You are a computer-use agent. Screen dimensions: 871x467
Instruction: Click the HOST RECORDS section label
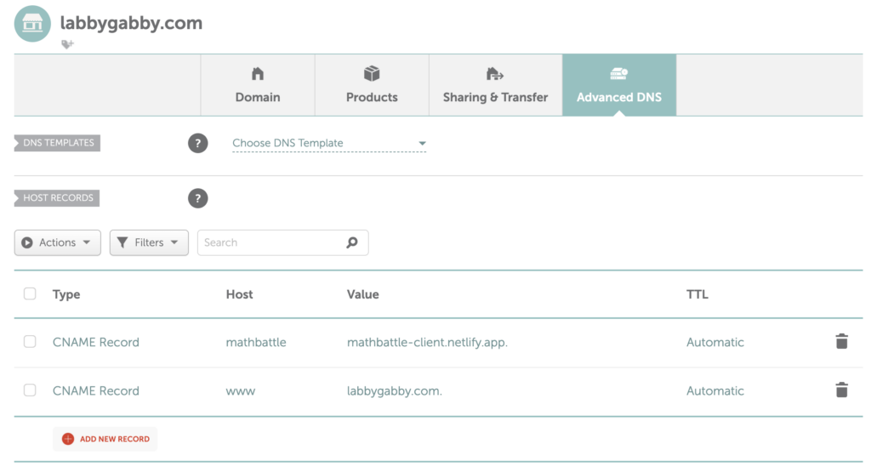click(57, 197)
